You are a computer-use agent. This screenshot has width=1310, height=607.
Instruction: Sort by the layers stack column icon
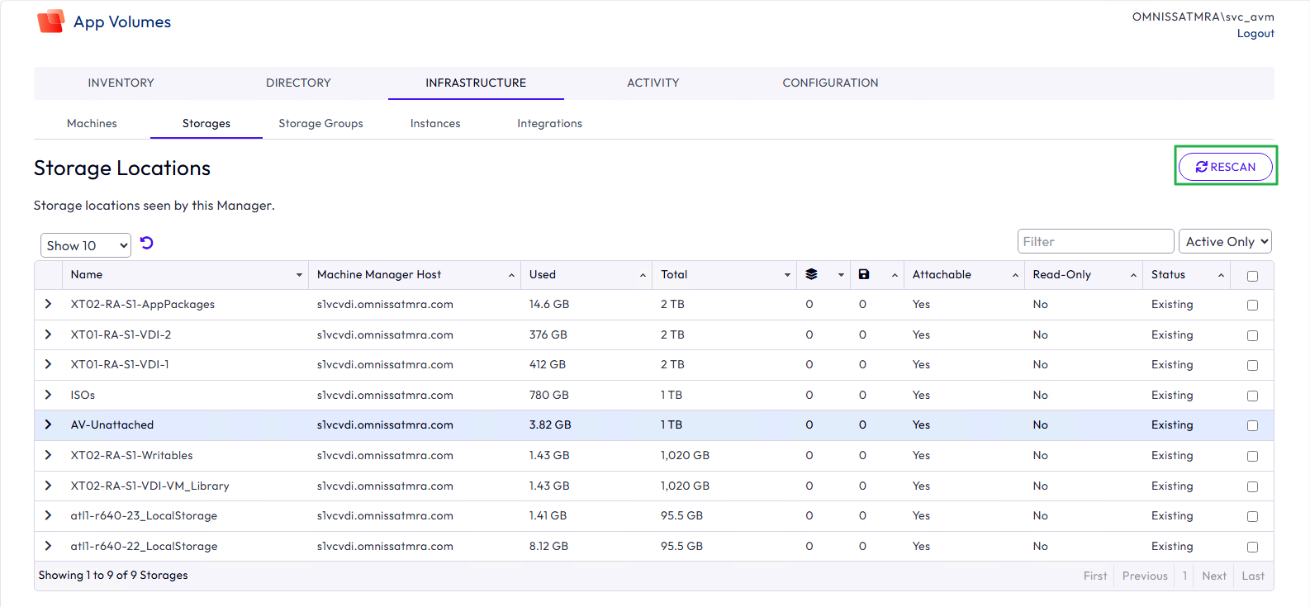811,275
